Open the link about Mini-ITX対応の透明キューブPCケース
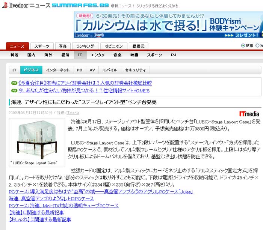 63,206
